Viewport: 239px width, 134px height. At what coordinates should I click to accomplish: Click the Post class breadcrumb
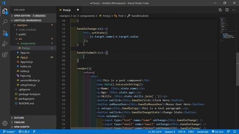[x=119, y=16]
